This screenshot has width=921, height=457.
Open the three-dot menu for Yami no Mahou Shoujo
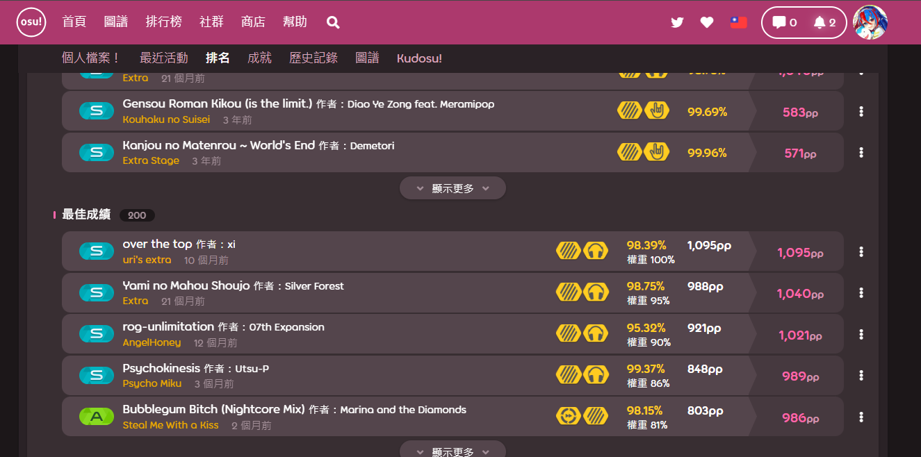[861, 293]
